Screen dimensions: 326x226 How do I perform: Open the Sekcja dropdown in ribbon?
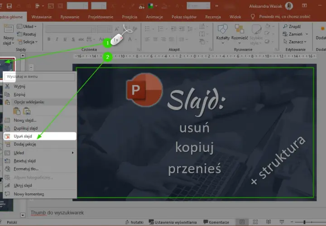(28, 42)
